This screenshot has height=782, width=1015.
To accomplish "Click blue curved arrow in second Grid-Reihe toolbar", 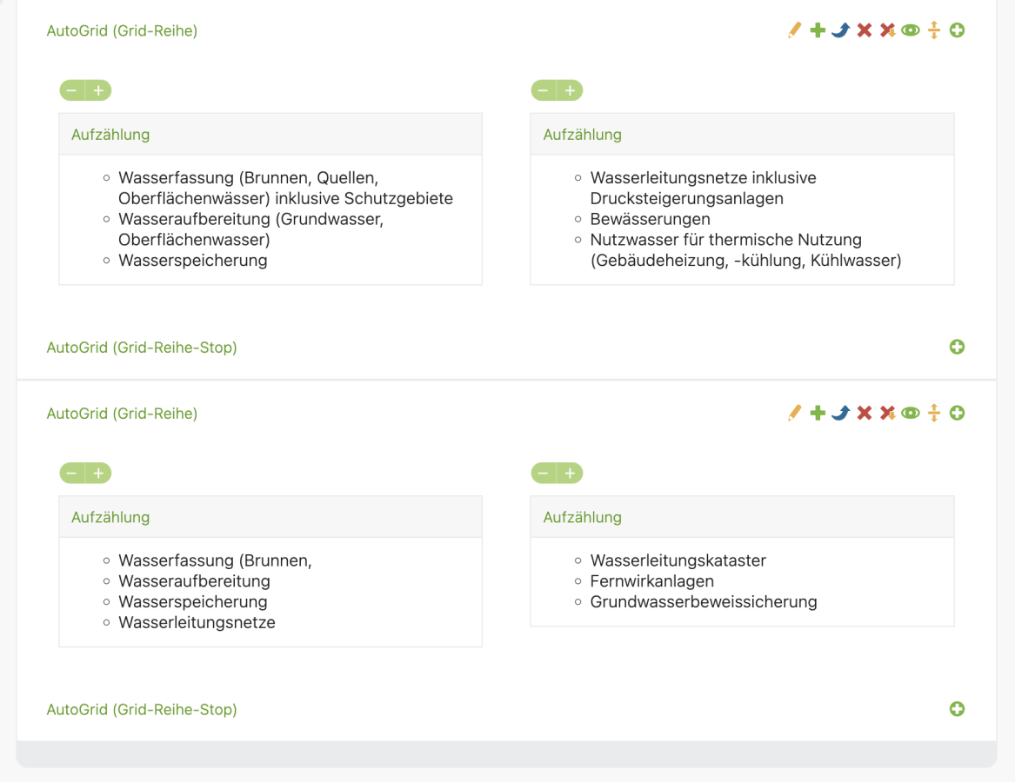I will point(840,414).
